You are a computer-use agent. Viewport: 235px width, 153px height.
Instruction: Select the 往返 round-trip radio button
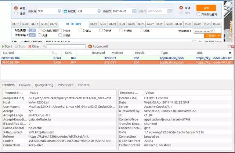[16, 13]
